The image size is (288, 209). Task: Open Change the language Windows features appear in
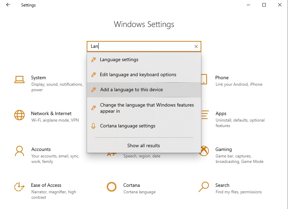[144, 108]
